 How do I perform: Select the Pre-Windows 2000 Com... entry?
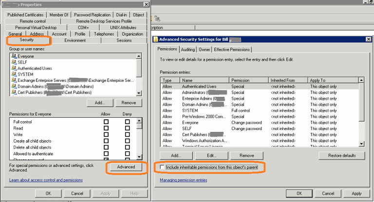260,116
